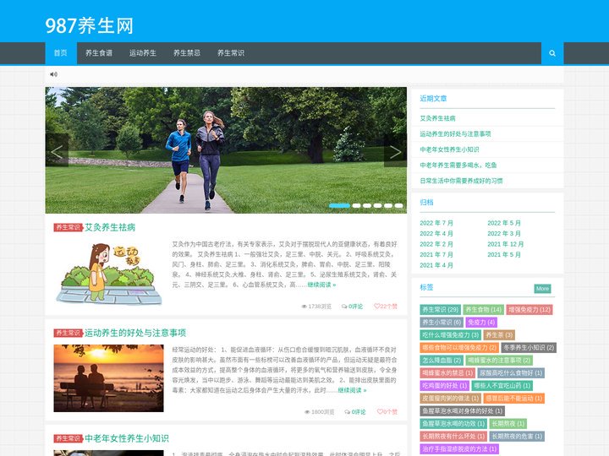Click the 987养生网 site logo
The width and height of the screenshot is (609, 456).
point(90,25)
